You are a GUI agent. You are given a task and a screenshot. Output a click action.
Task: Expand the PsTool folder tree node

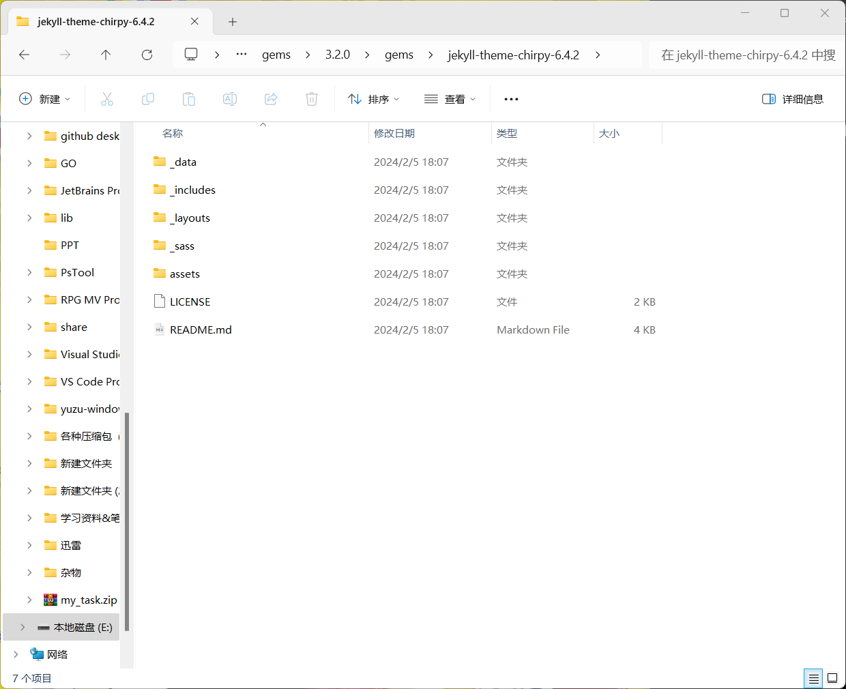(x=29, y=272)
